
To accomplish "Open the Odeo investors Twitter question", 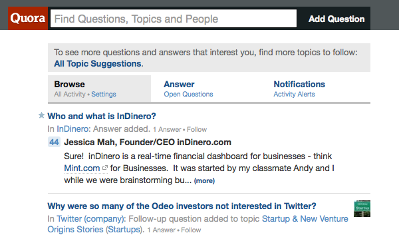I will [182, 206].
